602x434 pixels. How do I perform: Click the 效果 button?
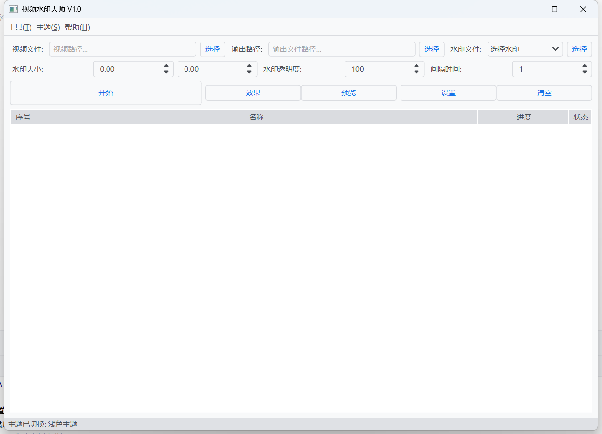[x=253, y=93]
